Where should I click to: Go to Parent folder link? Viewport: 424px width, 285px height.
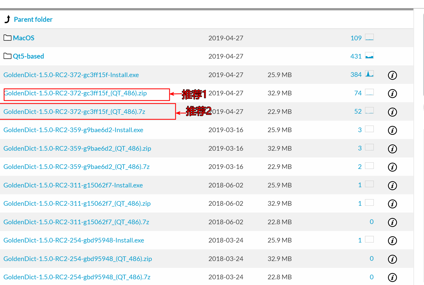pyautogui.click(x=33, y=20)
